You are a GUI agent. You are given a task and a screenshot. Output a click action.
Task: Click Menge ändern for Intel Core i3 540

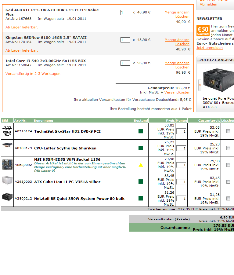(x=177, y=63)
